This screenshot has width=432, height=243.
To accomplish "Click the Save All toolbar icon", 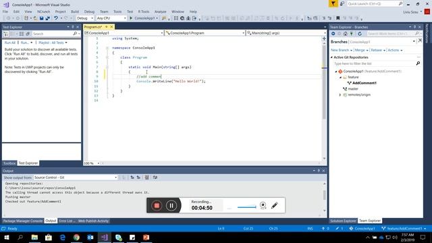I will tap(48, 18).
